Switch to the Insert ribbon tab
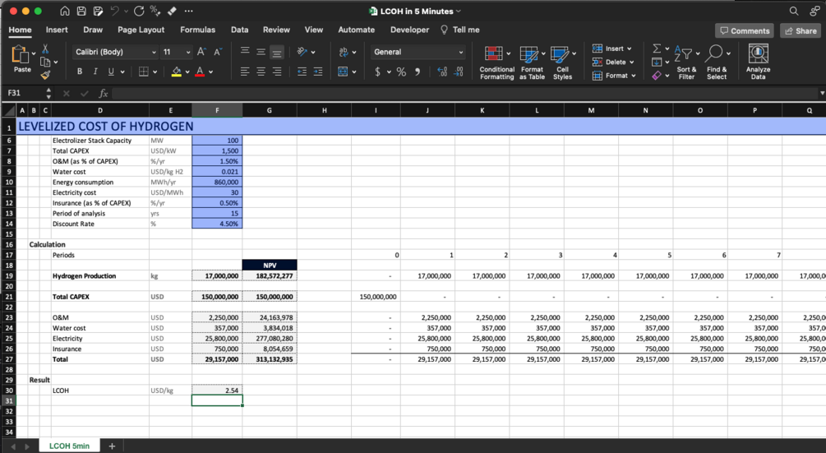826x453 pixels. tap(57, 30)
